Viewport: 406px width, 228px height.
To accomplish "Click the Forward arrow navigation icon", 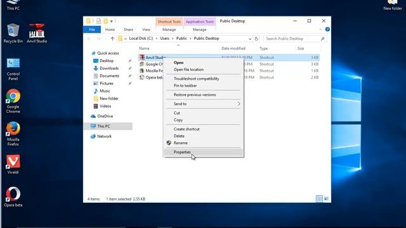I will [x=99, y=39].
